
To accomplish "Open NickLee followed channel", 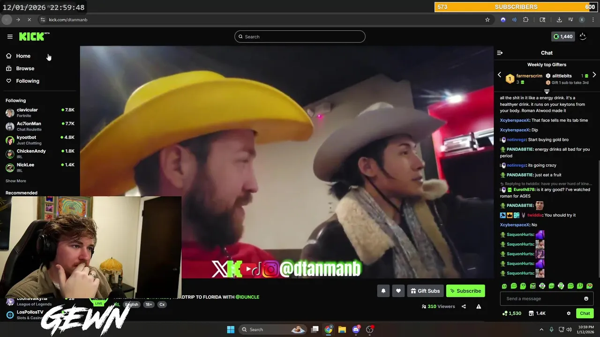I will click(x=40, y=167).
